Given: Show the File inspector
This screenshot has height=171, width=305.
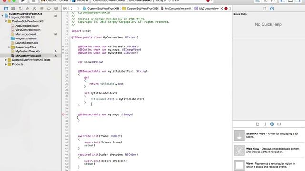Looking at the screenshot, I should click(265, 9).
